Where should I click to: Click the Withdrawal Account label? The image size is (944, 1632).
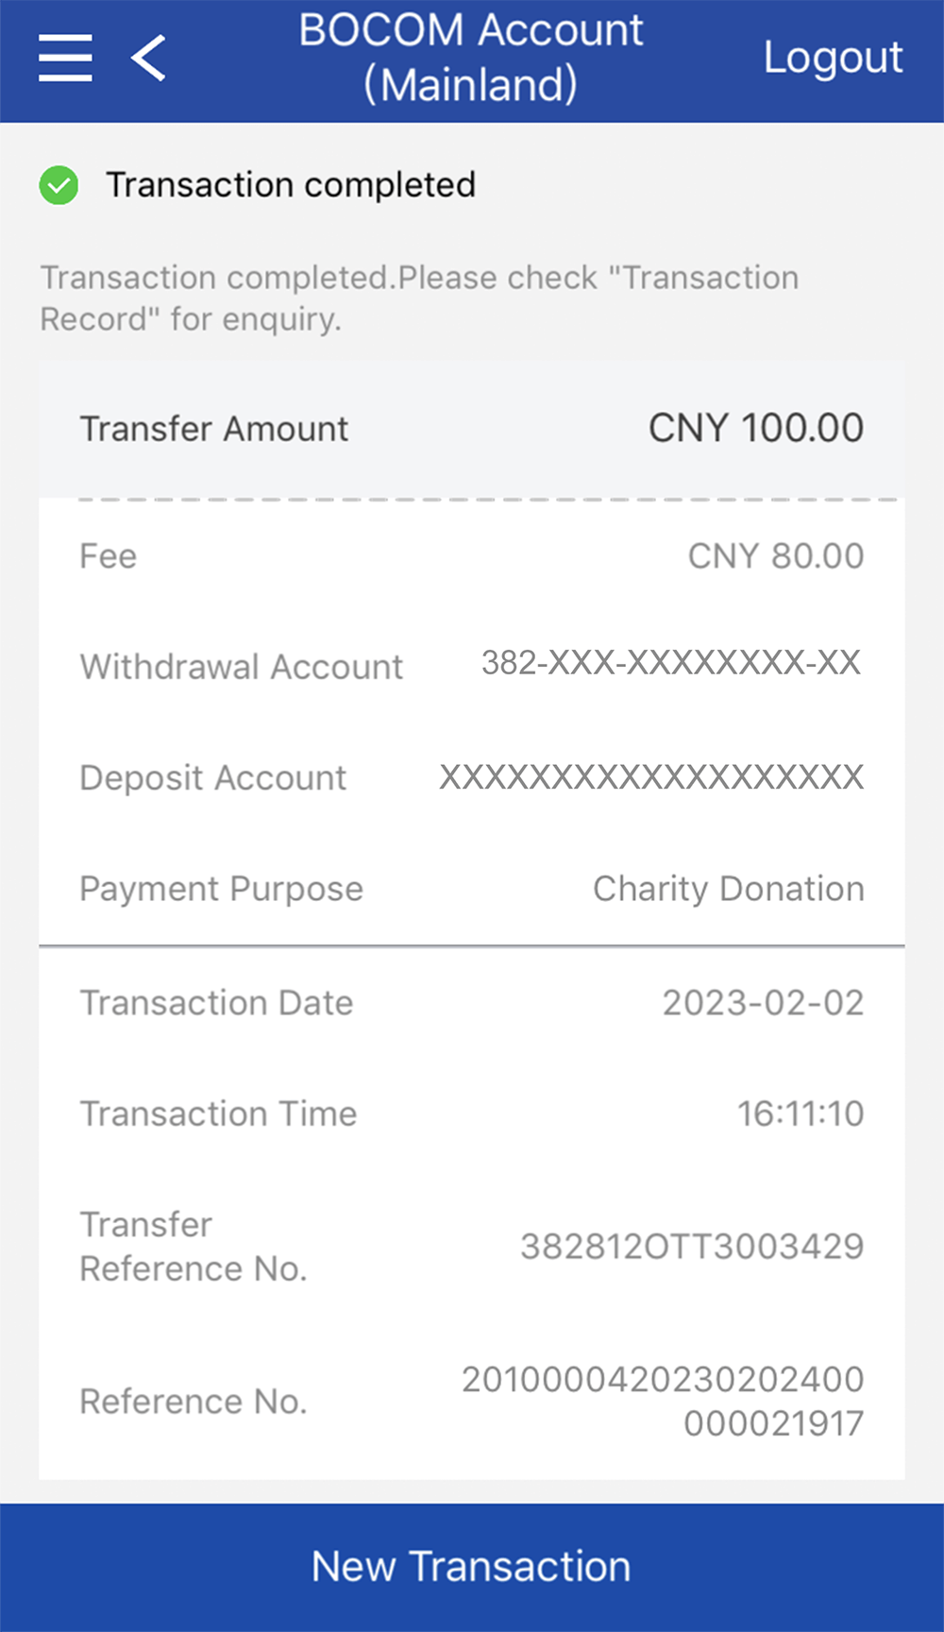tap(242, 667)
